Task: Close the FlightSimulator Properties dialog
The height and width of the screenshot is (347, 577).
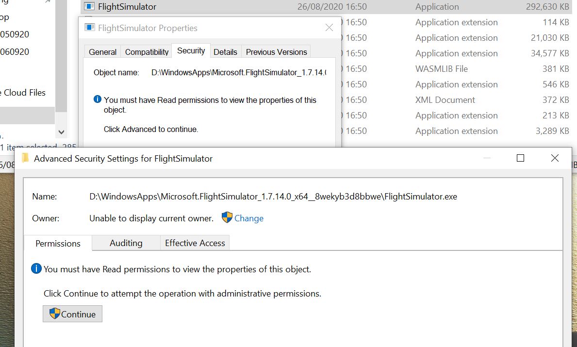Action: [329, 28]
